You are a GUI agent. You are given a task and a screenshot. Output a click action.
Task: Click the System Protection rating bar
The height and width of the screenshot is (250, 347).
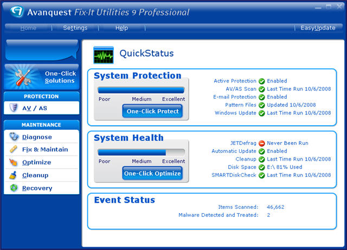click(x=141, y=90)
